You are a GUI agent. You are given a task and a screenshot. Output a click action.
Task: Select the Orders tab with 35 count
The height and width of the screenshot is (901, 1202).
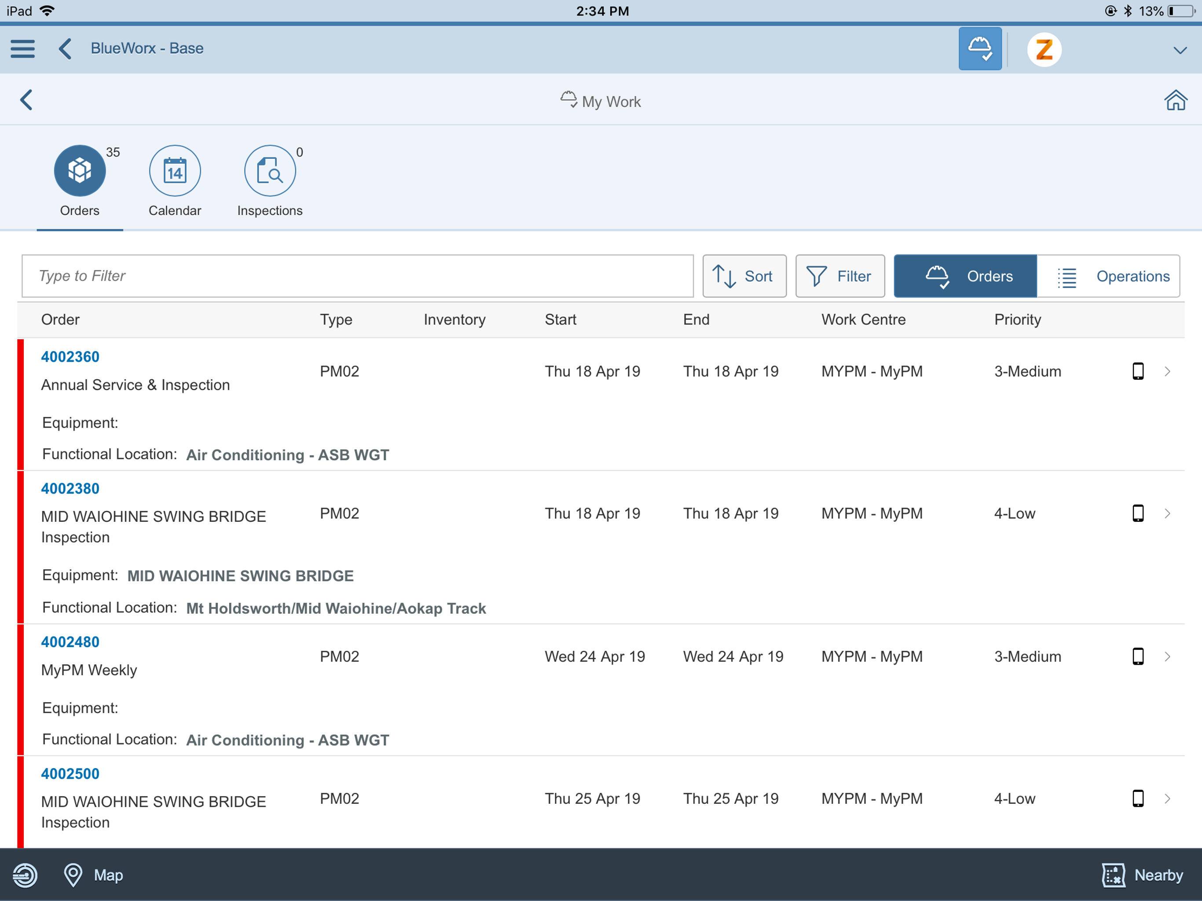tap(79, 171)
